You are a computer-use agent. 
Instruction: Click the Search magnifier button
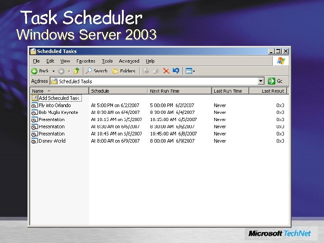tap(96, 71)
